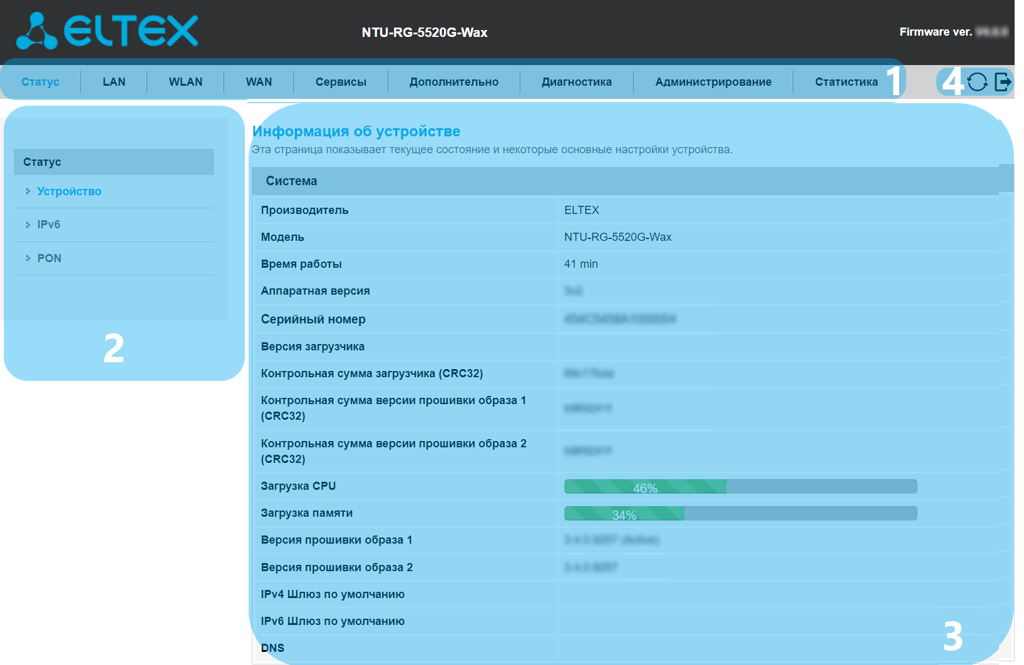Open the Статус tab

click(x=41, y=82)
